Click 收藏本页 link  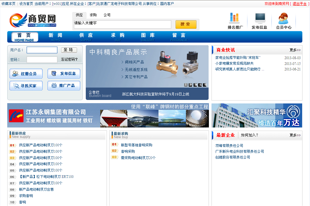8,3
